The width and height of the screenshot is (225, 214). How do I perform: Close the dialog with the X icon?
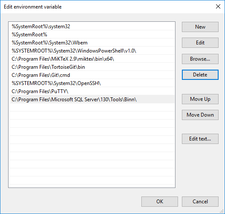(x=218, y=6)
